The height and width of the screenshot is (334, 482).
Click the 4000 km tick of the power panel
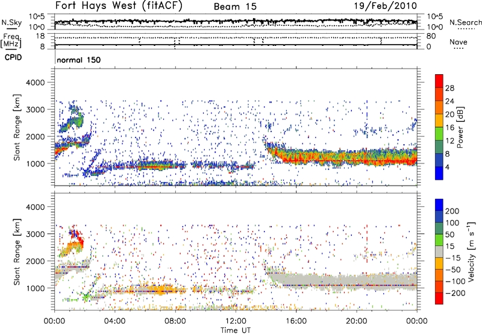point(35,83)
